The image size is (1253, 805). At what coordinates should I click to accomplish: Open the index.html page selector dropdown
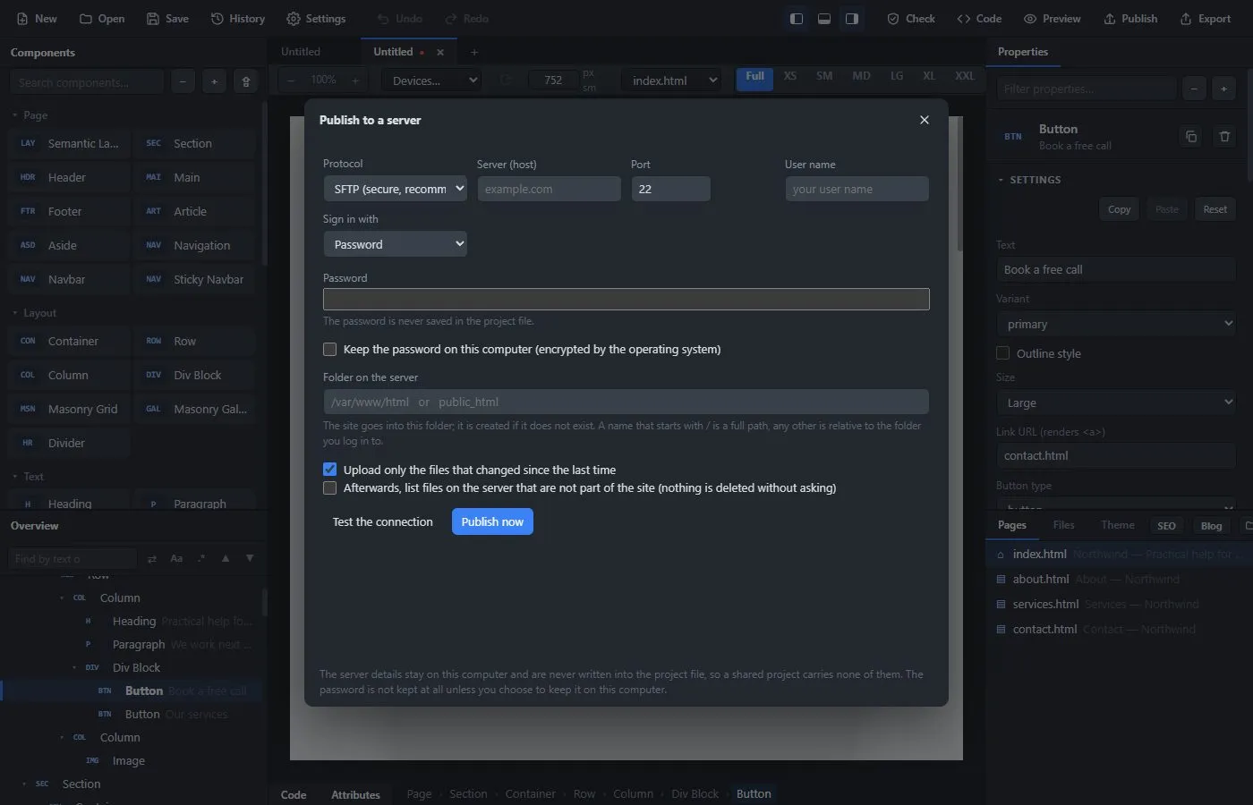click(671, 80)
